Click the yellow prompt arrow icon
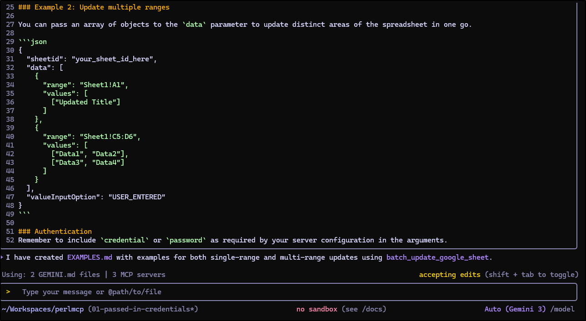 click(8, 292)
